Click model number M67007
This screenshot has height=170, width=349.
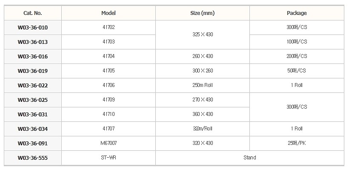click(x=109, y=143)
